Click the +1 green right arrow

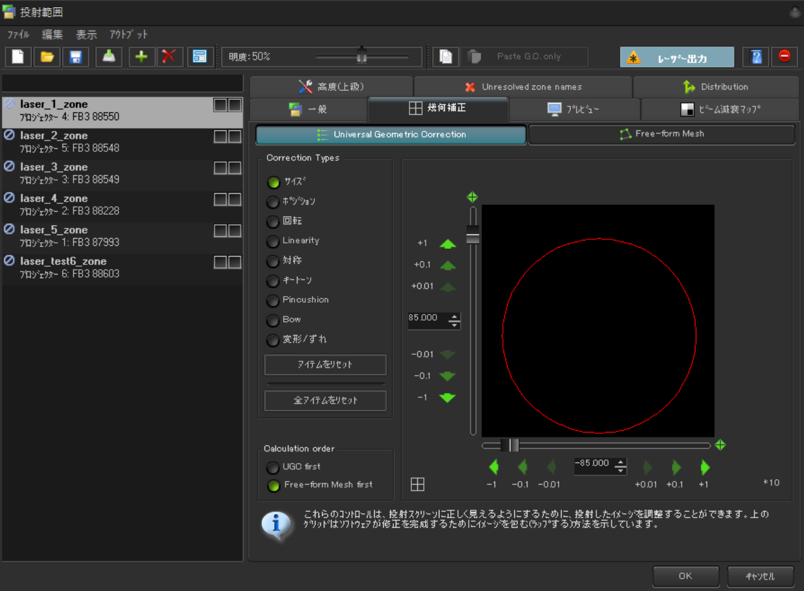[x=705, y=467]
